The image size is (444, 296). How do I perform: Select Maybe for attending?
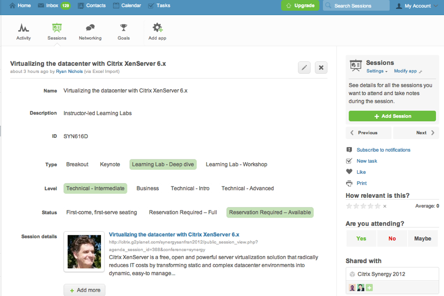422,239
